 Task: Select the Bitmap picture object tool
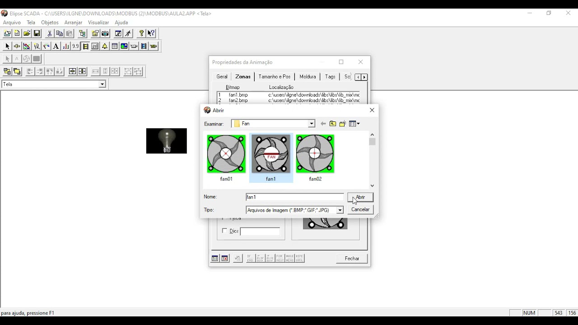point(124,46)
